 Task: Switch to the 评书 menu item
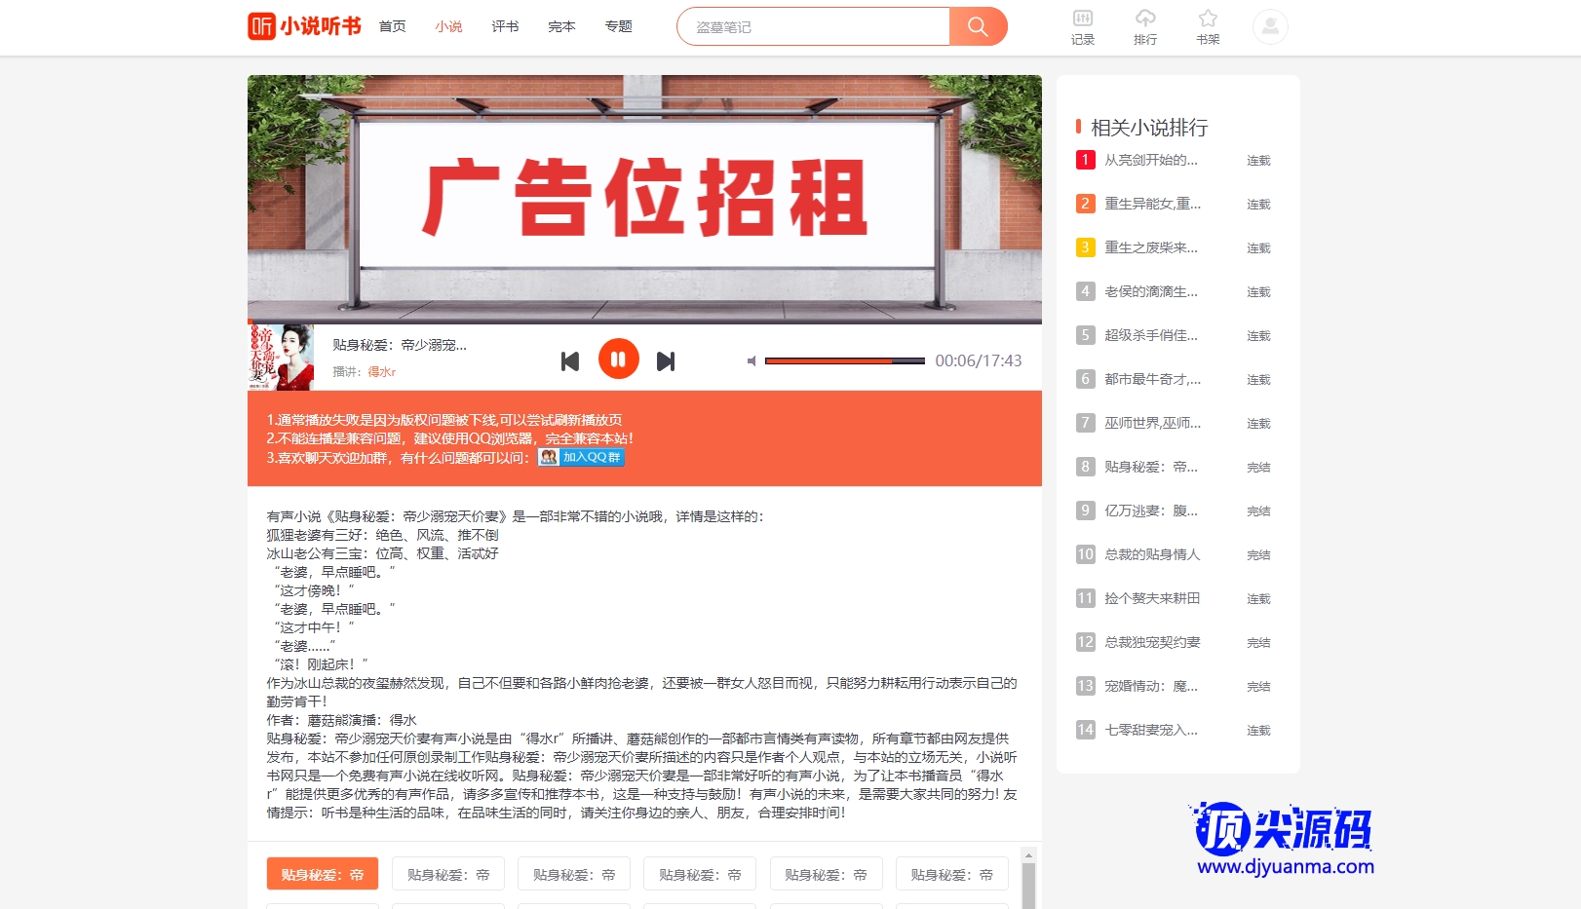coord(505,26)
